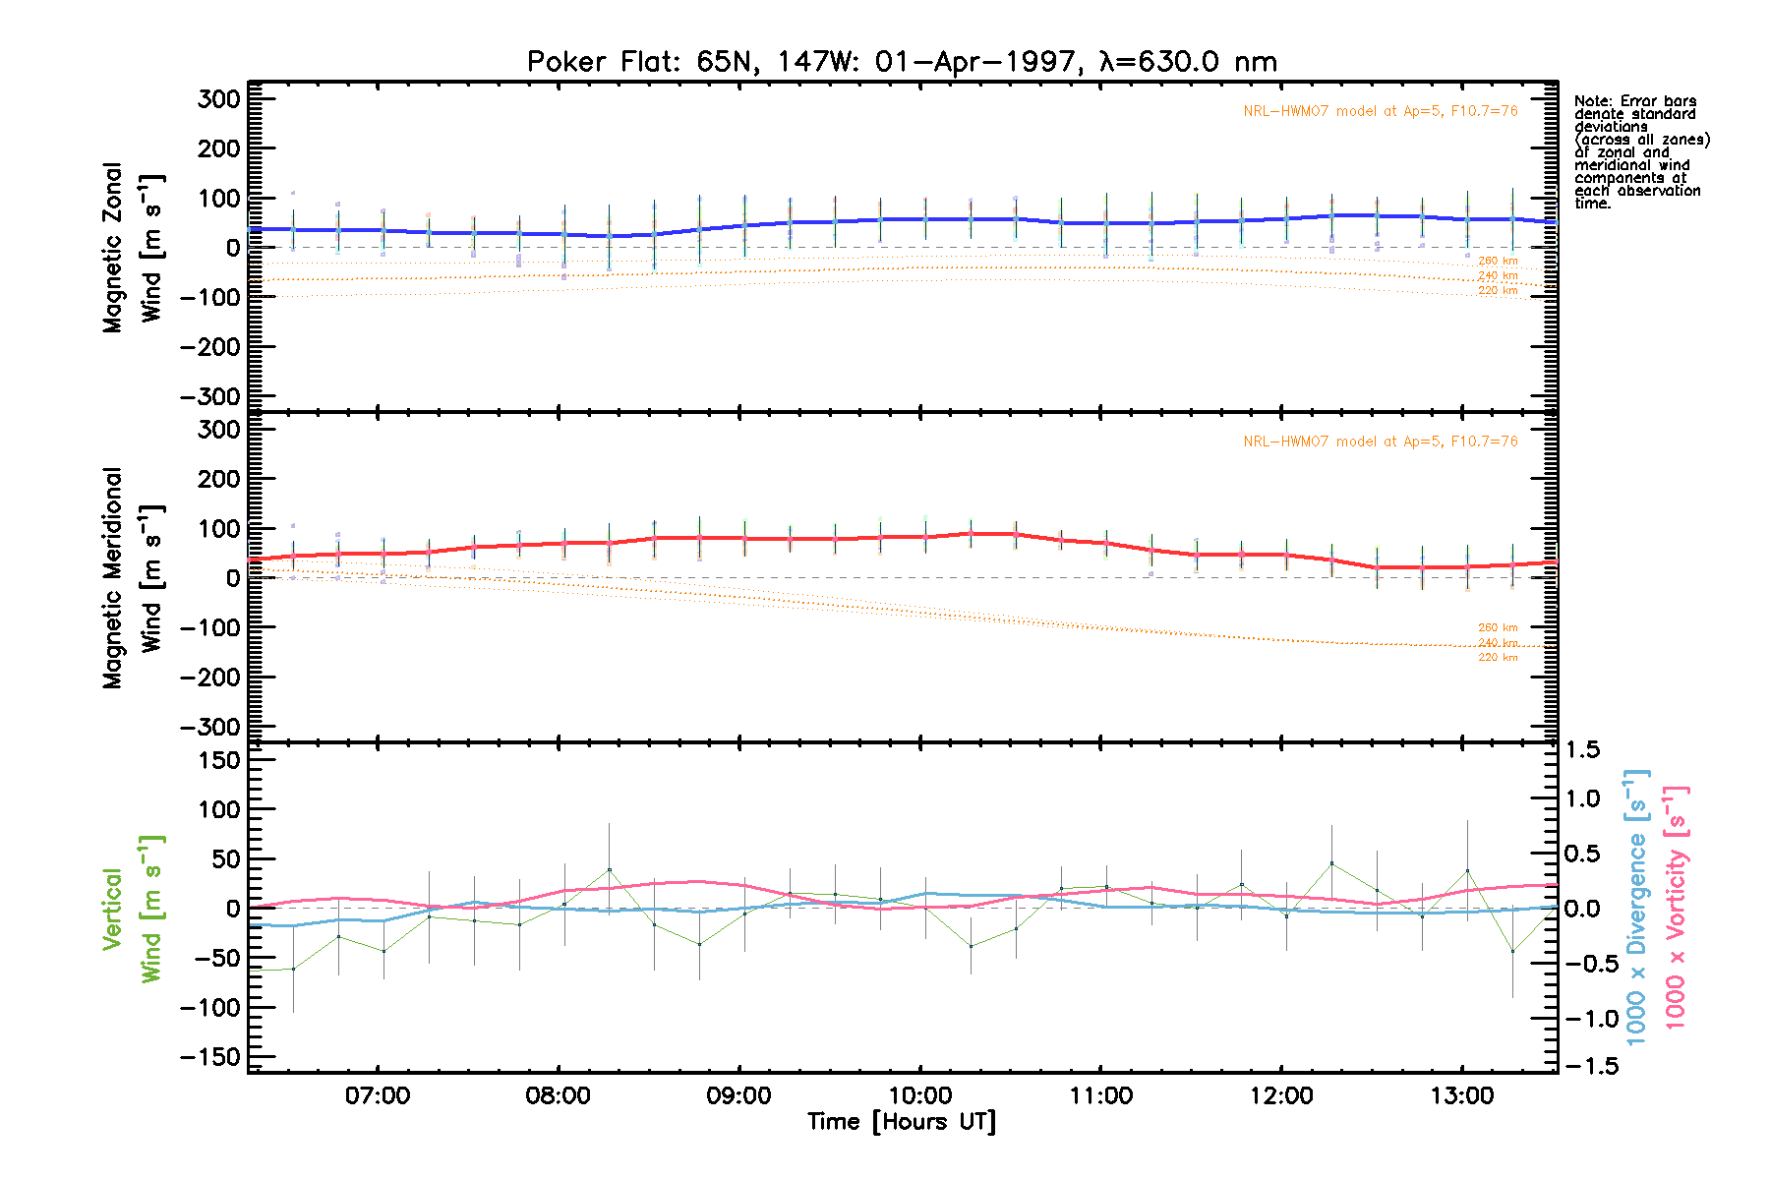Click the NRL-HWM07 model label in meridional panel

tap(1380, 442)
